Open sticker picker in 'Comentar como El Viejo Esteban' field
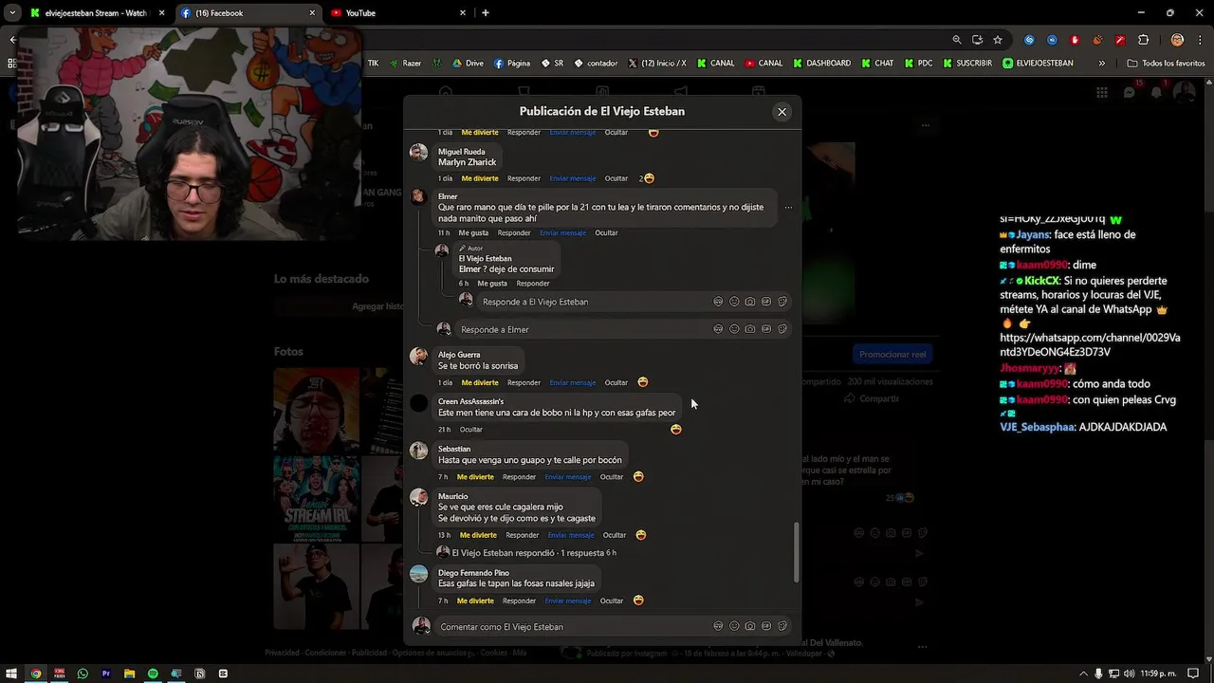The image size is (1214, 683). pos(782,626)
